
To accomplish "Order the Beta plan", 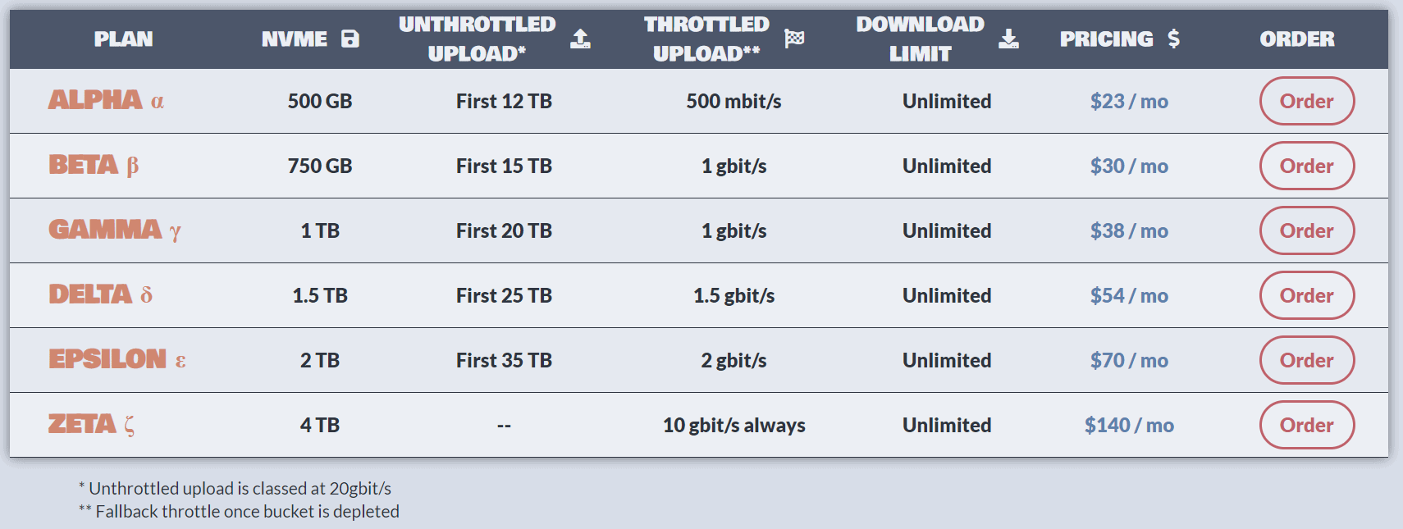I will tap(1306, 166).
